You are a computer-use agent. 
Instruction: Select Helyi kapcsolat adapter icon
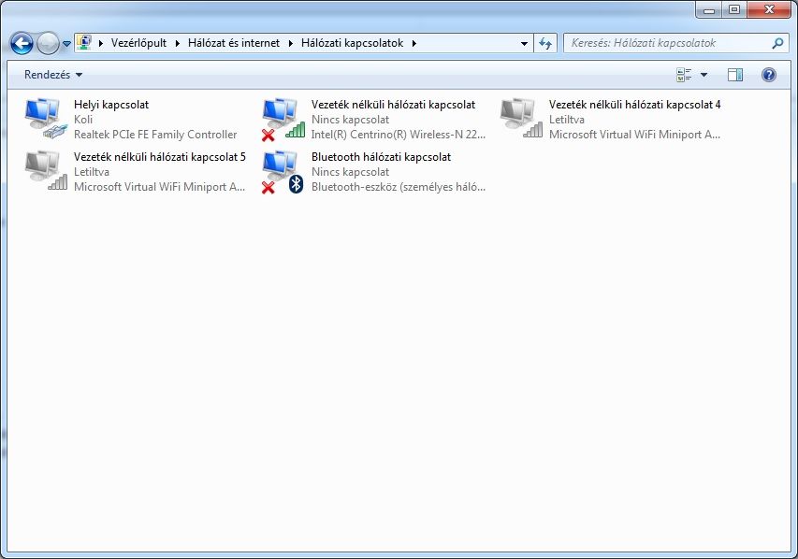46,119
